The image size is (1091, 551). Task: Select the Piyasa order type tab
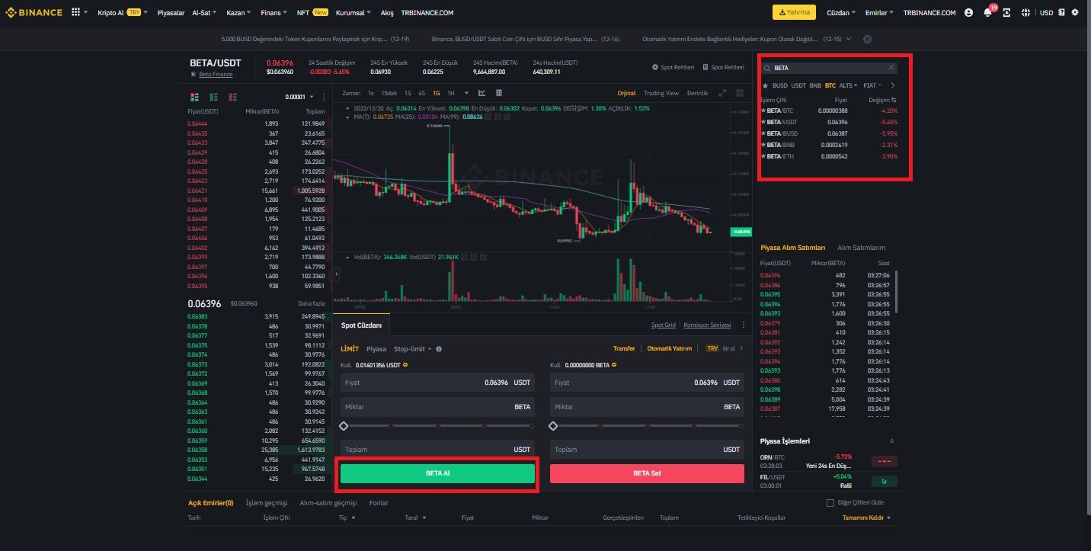[376, 349]
